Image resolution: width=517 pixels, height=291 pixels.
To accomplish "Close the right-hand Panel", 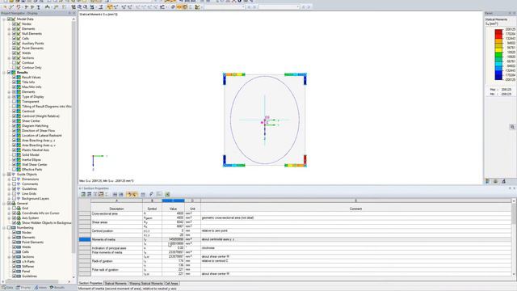I will [x=514, y=13].
